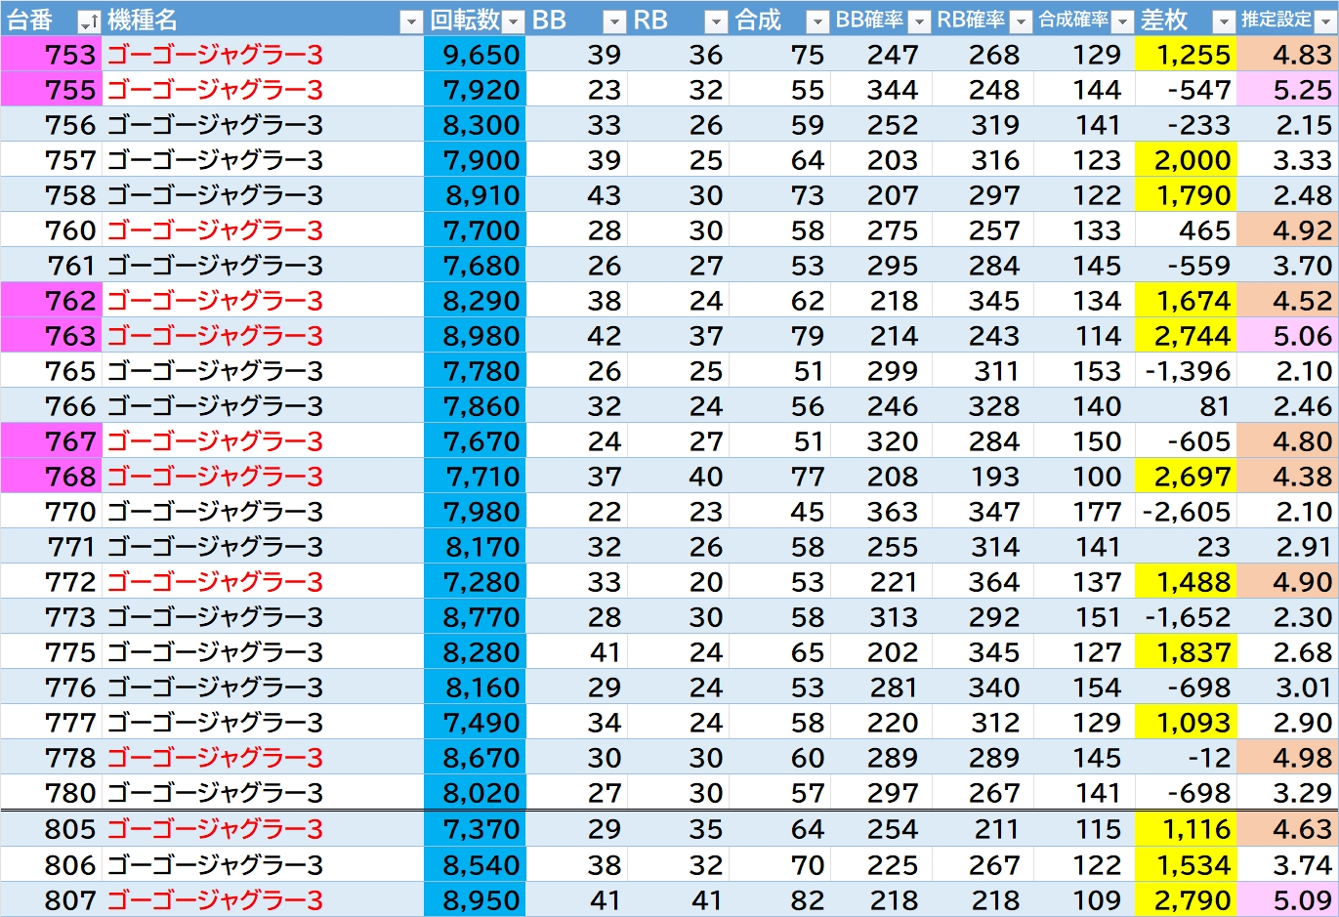The width and height of the screenshot is (1339, 917).
Task: Select machine number cell 762
Action: click(51, 301)
